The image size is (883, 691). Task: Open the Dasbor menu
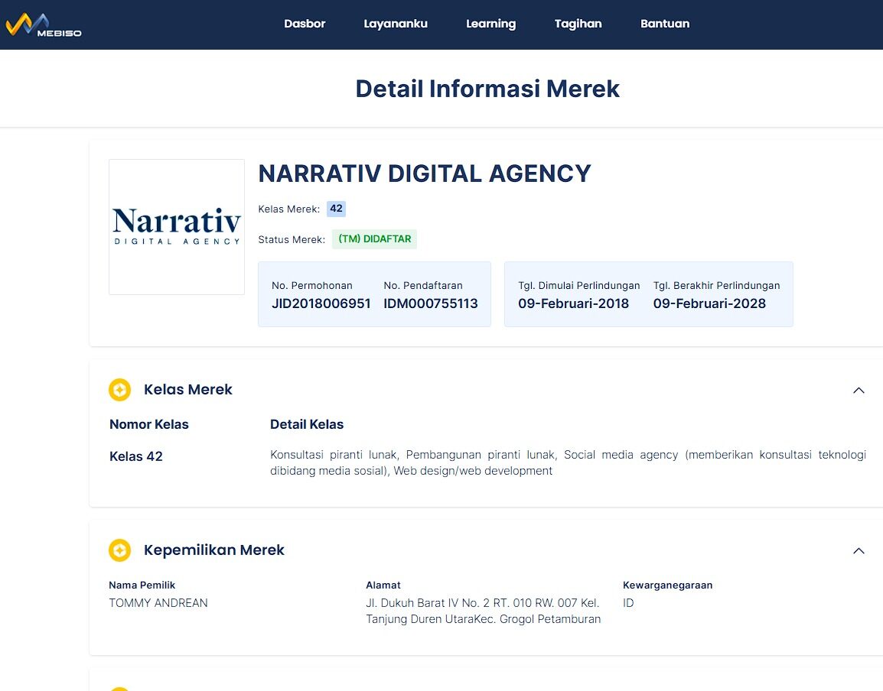(305, 24)
